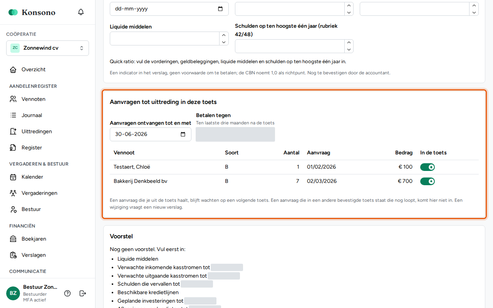The image size is (493, 308).
Task: Click the house icon for Overzicht
Action: pyautogui.click(x=13, y=70)
